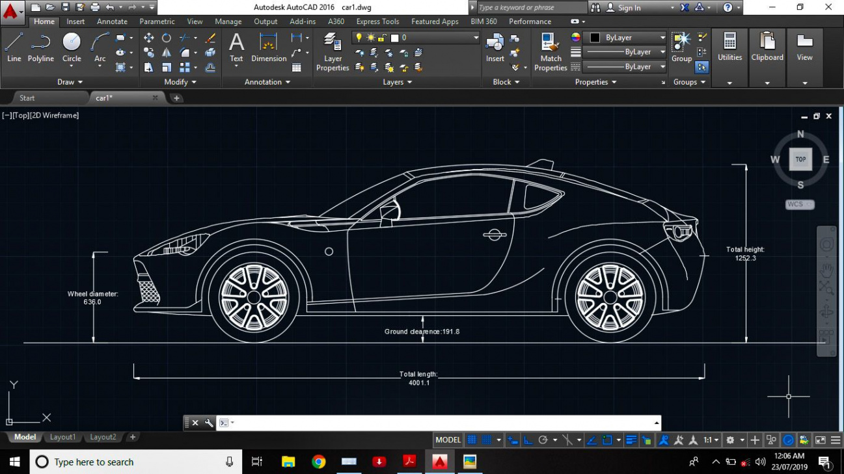The image size is (844, 474).
Task: Open the Utilities panel
Action: tap(729, 59)
